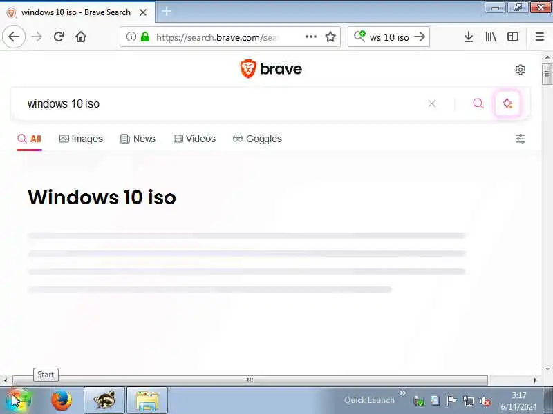Click the Show desktop strip
Screen dimensions: 553x414
547,401
